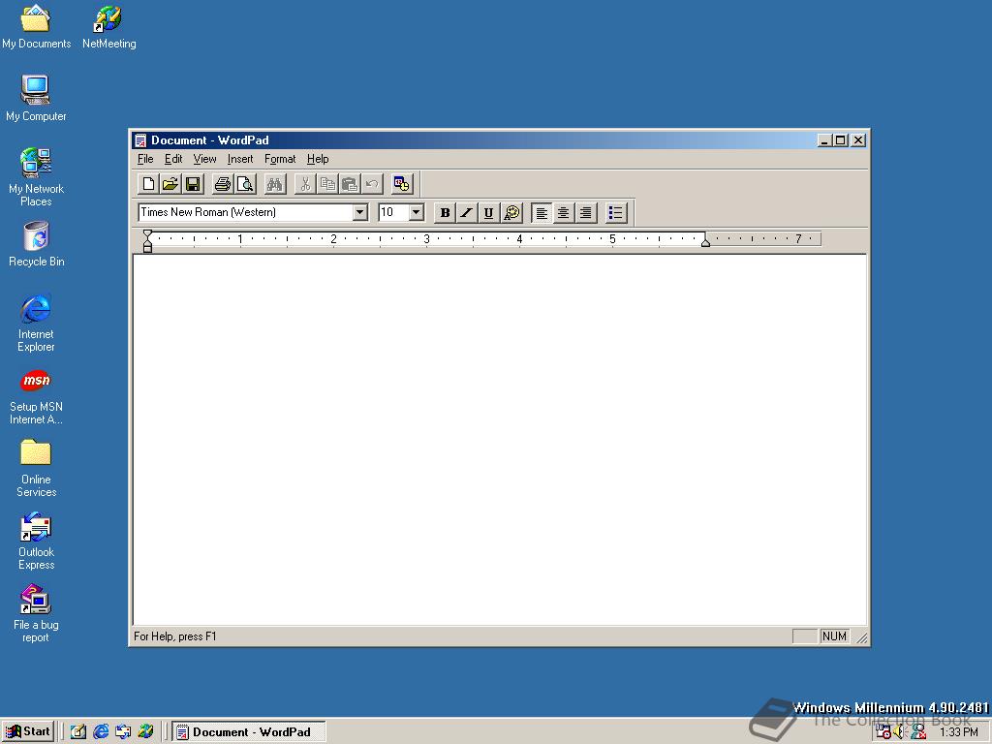Viewport: 992px width, 744px height.
Task: Click the Print icon in toolbar
Action: point(222,184)
